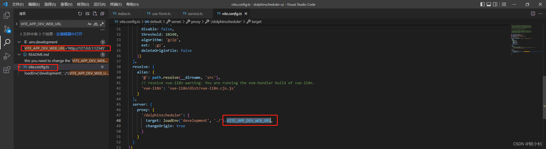Expand the replace field chevron
546x149 pixels.
pos(17,24)
